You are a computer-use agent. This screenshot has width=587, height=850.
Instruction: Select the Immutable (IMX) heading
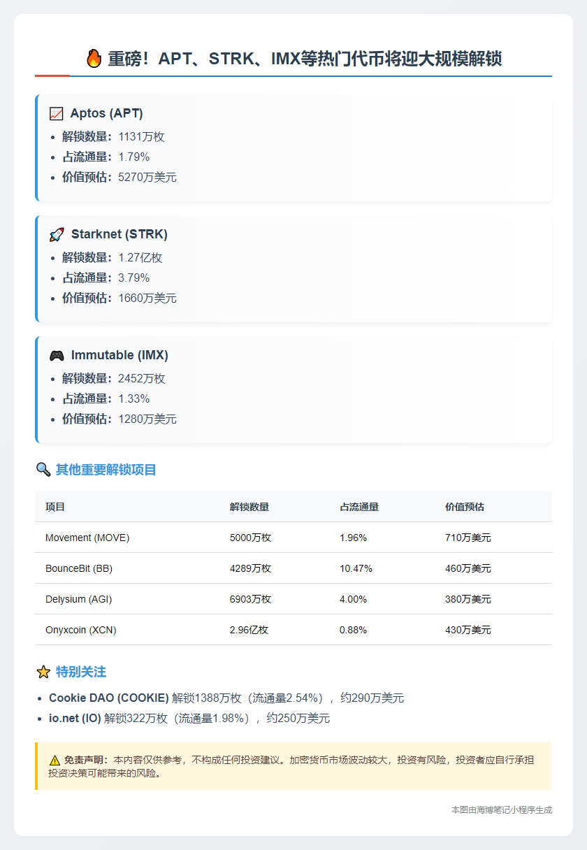(119, 355)
